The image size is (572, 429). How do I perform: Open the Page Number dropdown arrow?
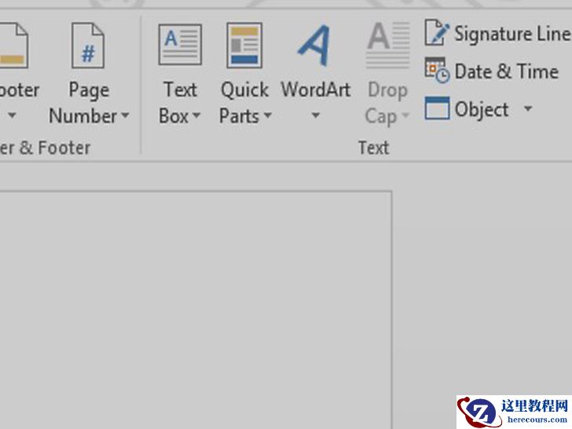125,115
